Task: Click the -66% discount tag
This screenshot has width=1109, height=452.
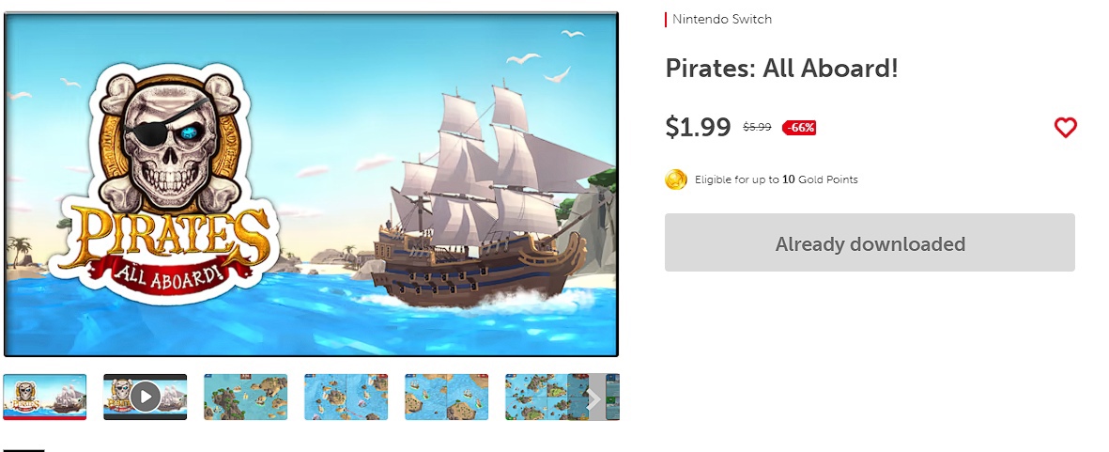Action: coord(799,128)
